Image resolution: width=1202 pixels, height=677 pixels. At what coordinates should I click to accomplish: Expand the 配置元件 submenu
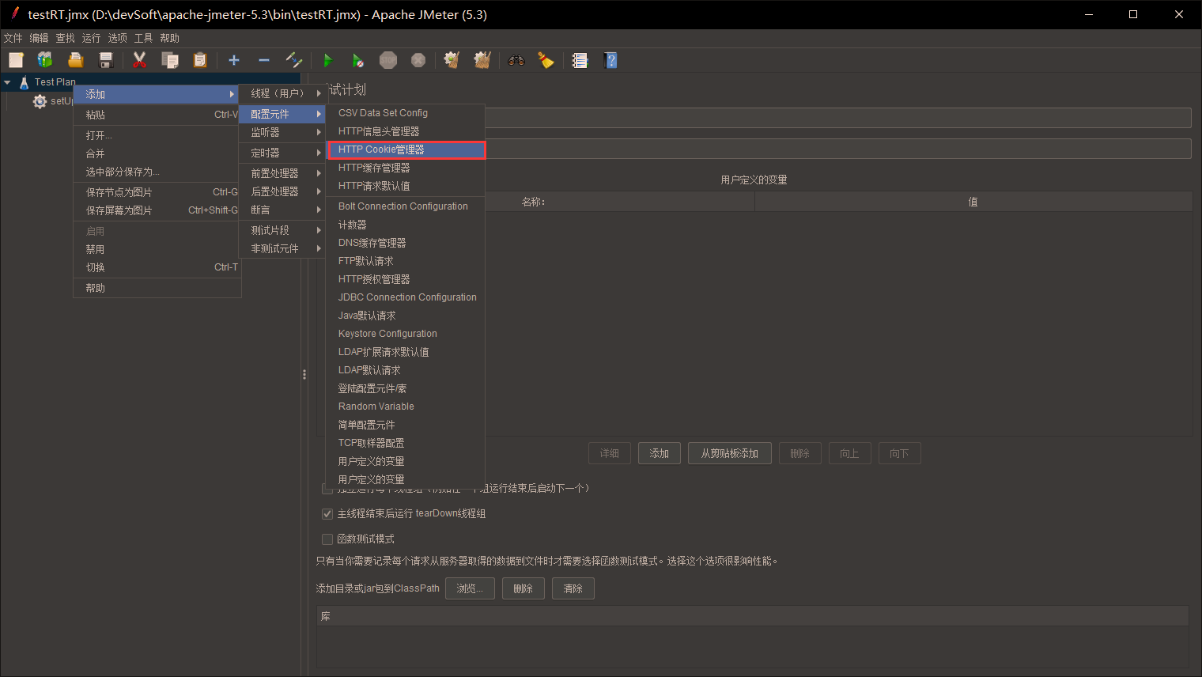282,112
